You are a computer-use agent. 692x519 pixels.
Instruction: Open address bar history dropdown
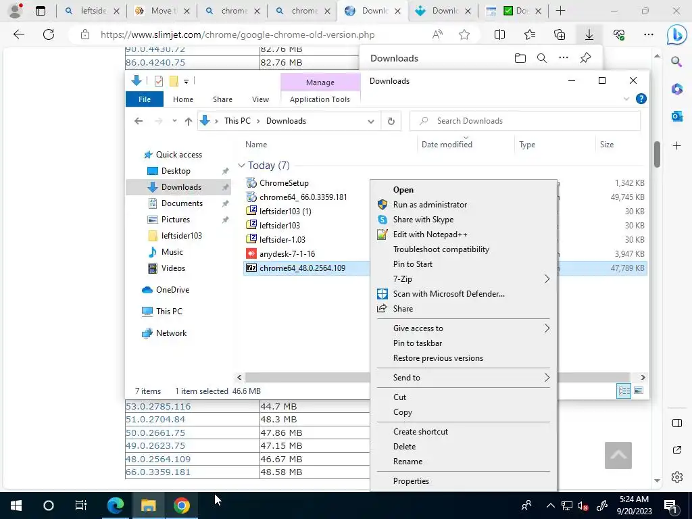click(x=371, y=121)
